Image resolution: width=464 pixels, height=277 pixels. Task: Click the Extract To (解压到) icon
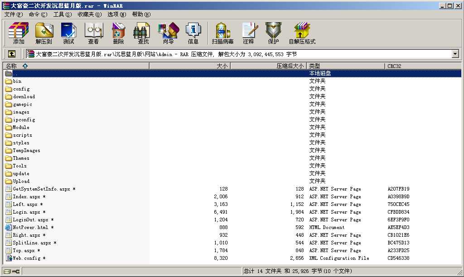(x=44, y=33)
